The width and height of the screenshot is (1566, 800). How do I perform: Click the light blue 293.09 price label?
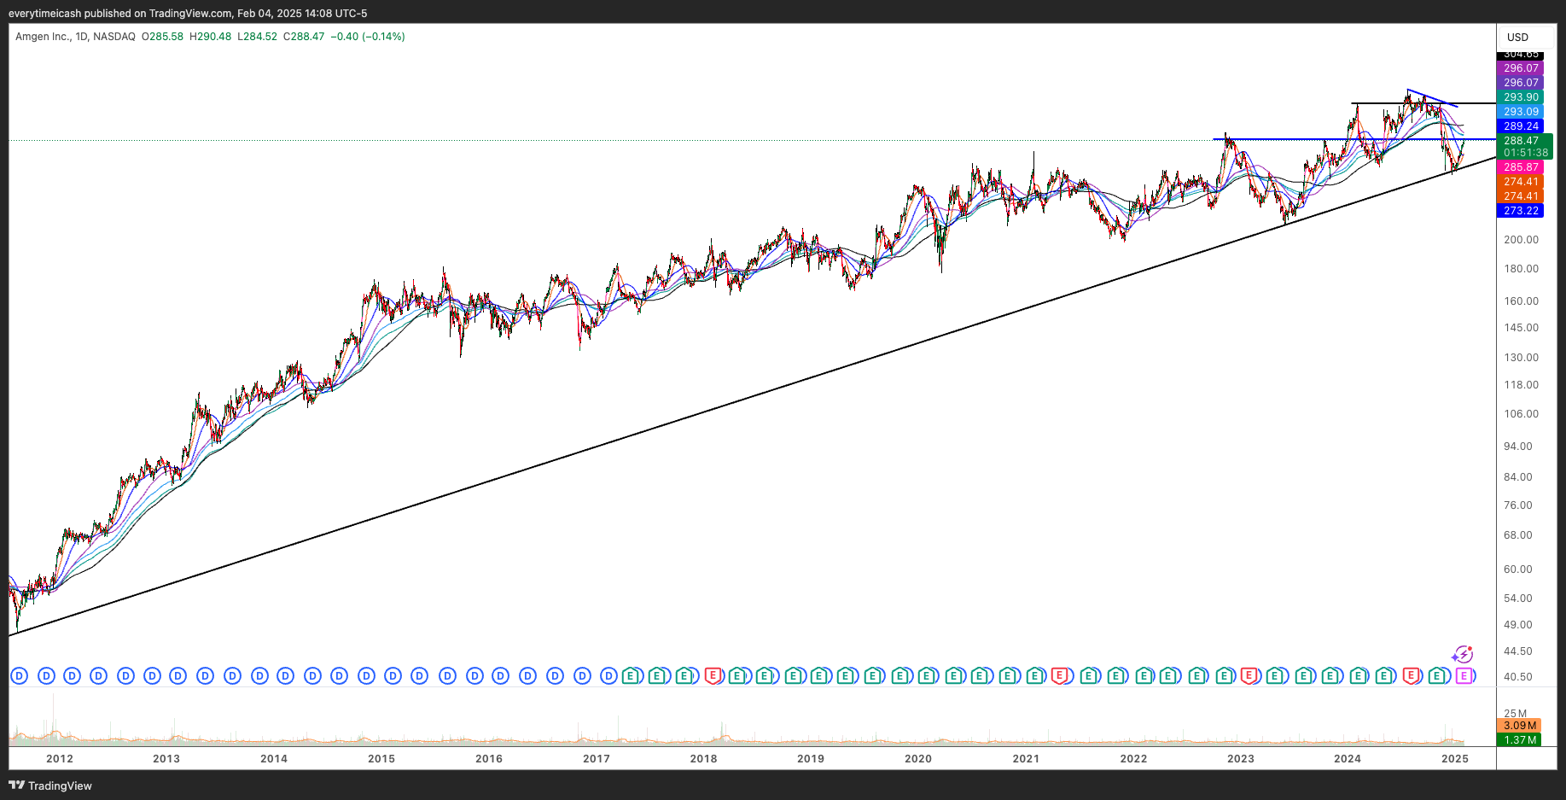(1521, 112)
